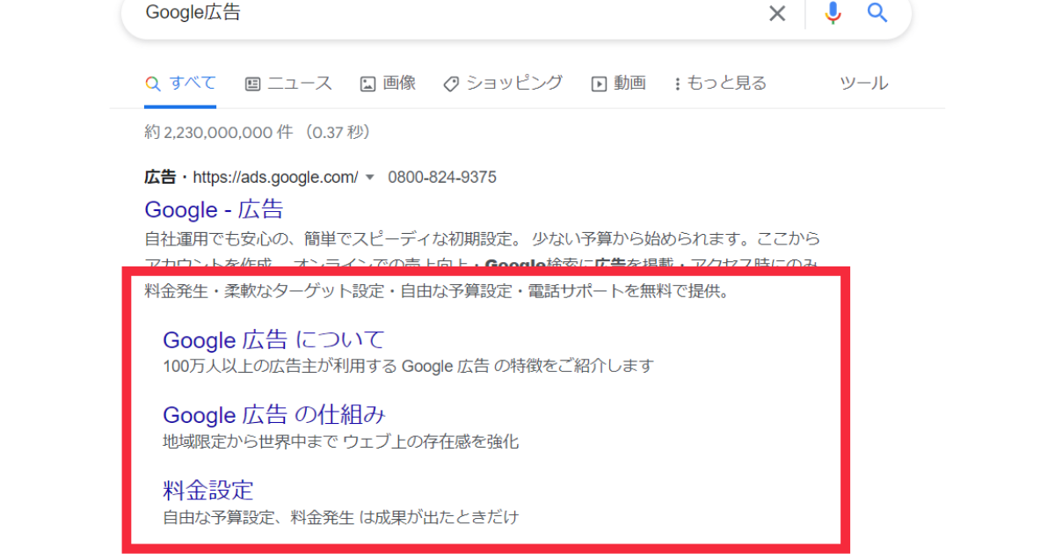Click the https://ads.google.com/ URL text
The image size is (1055, 554).
(275, 178)
